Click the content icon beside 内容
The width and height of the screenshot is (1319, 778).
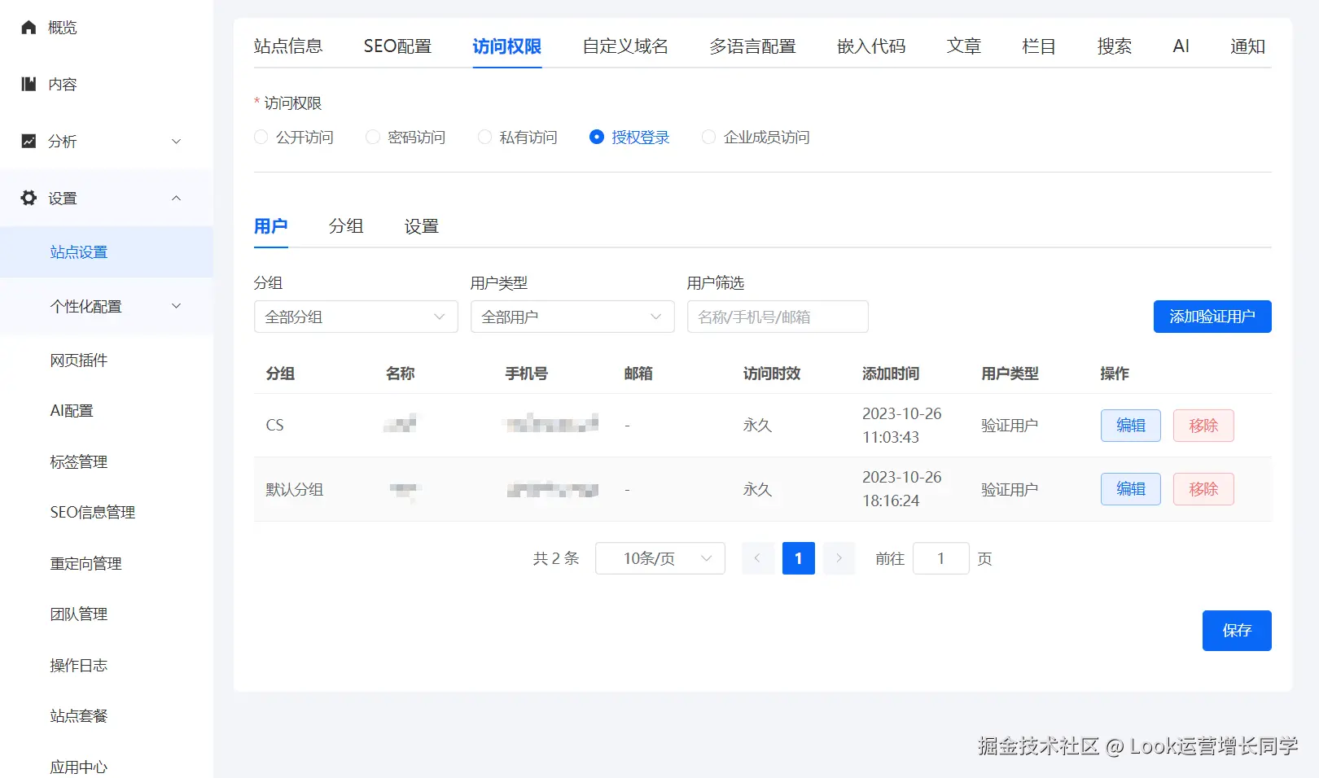coord(28,84)
